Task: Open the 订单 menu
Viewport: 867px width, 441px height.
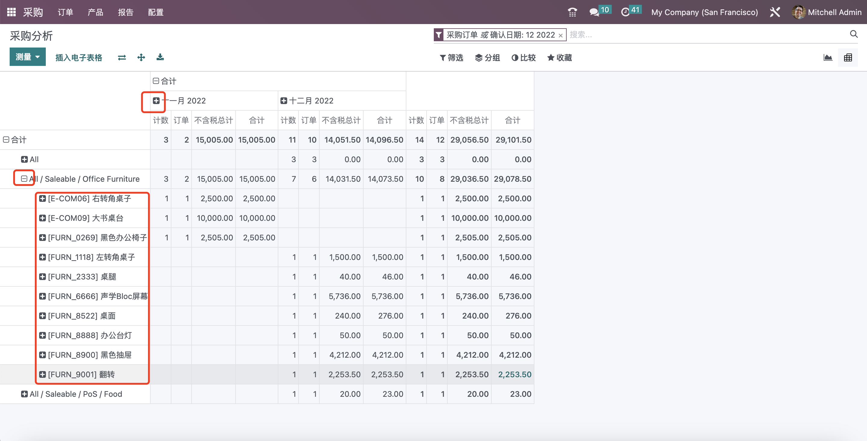Action: (65, 12)
